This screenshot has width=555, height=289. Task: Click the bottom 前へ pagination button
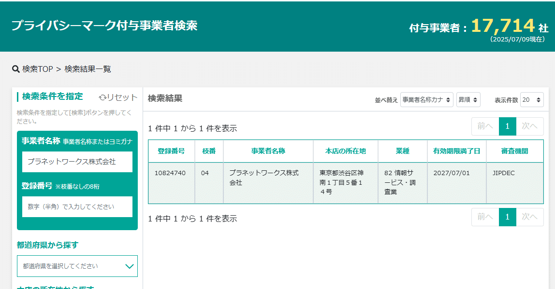click(485, 217)
